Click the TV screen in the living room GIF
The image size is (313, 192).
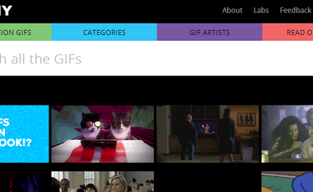[204, 127]
